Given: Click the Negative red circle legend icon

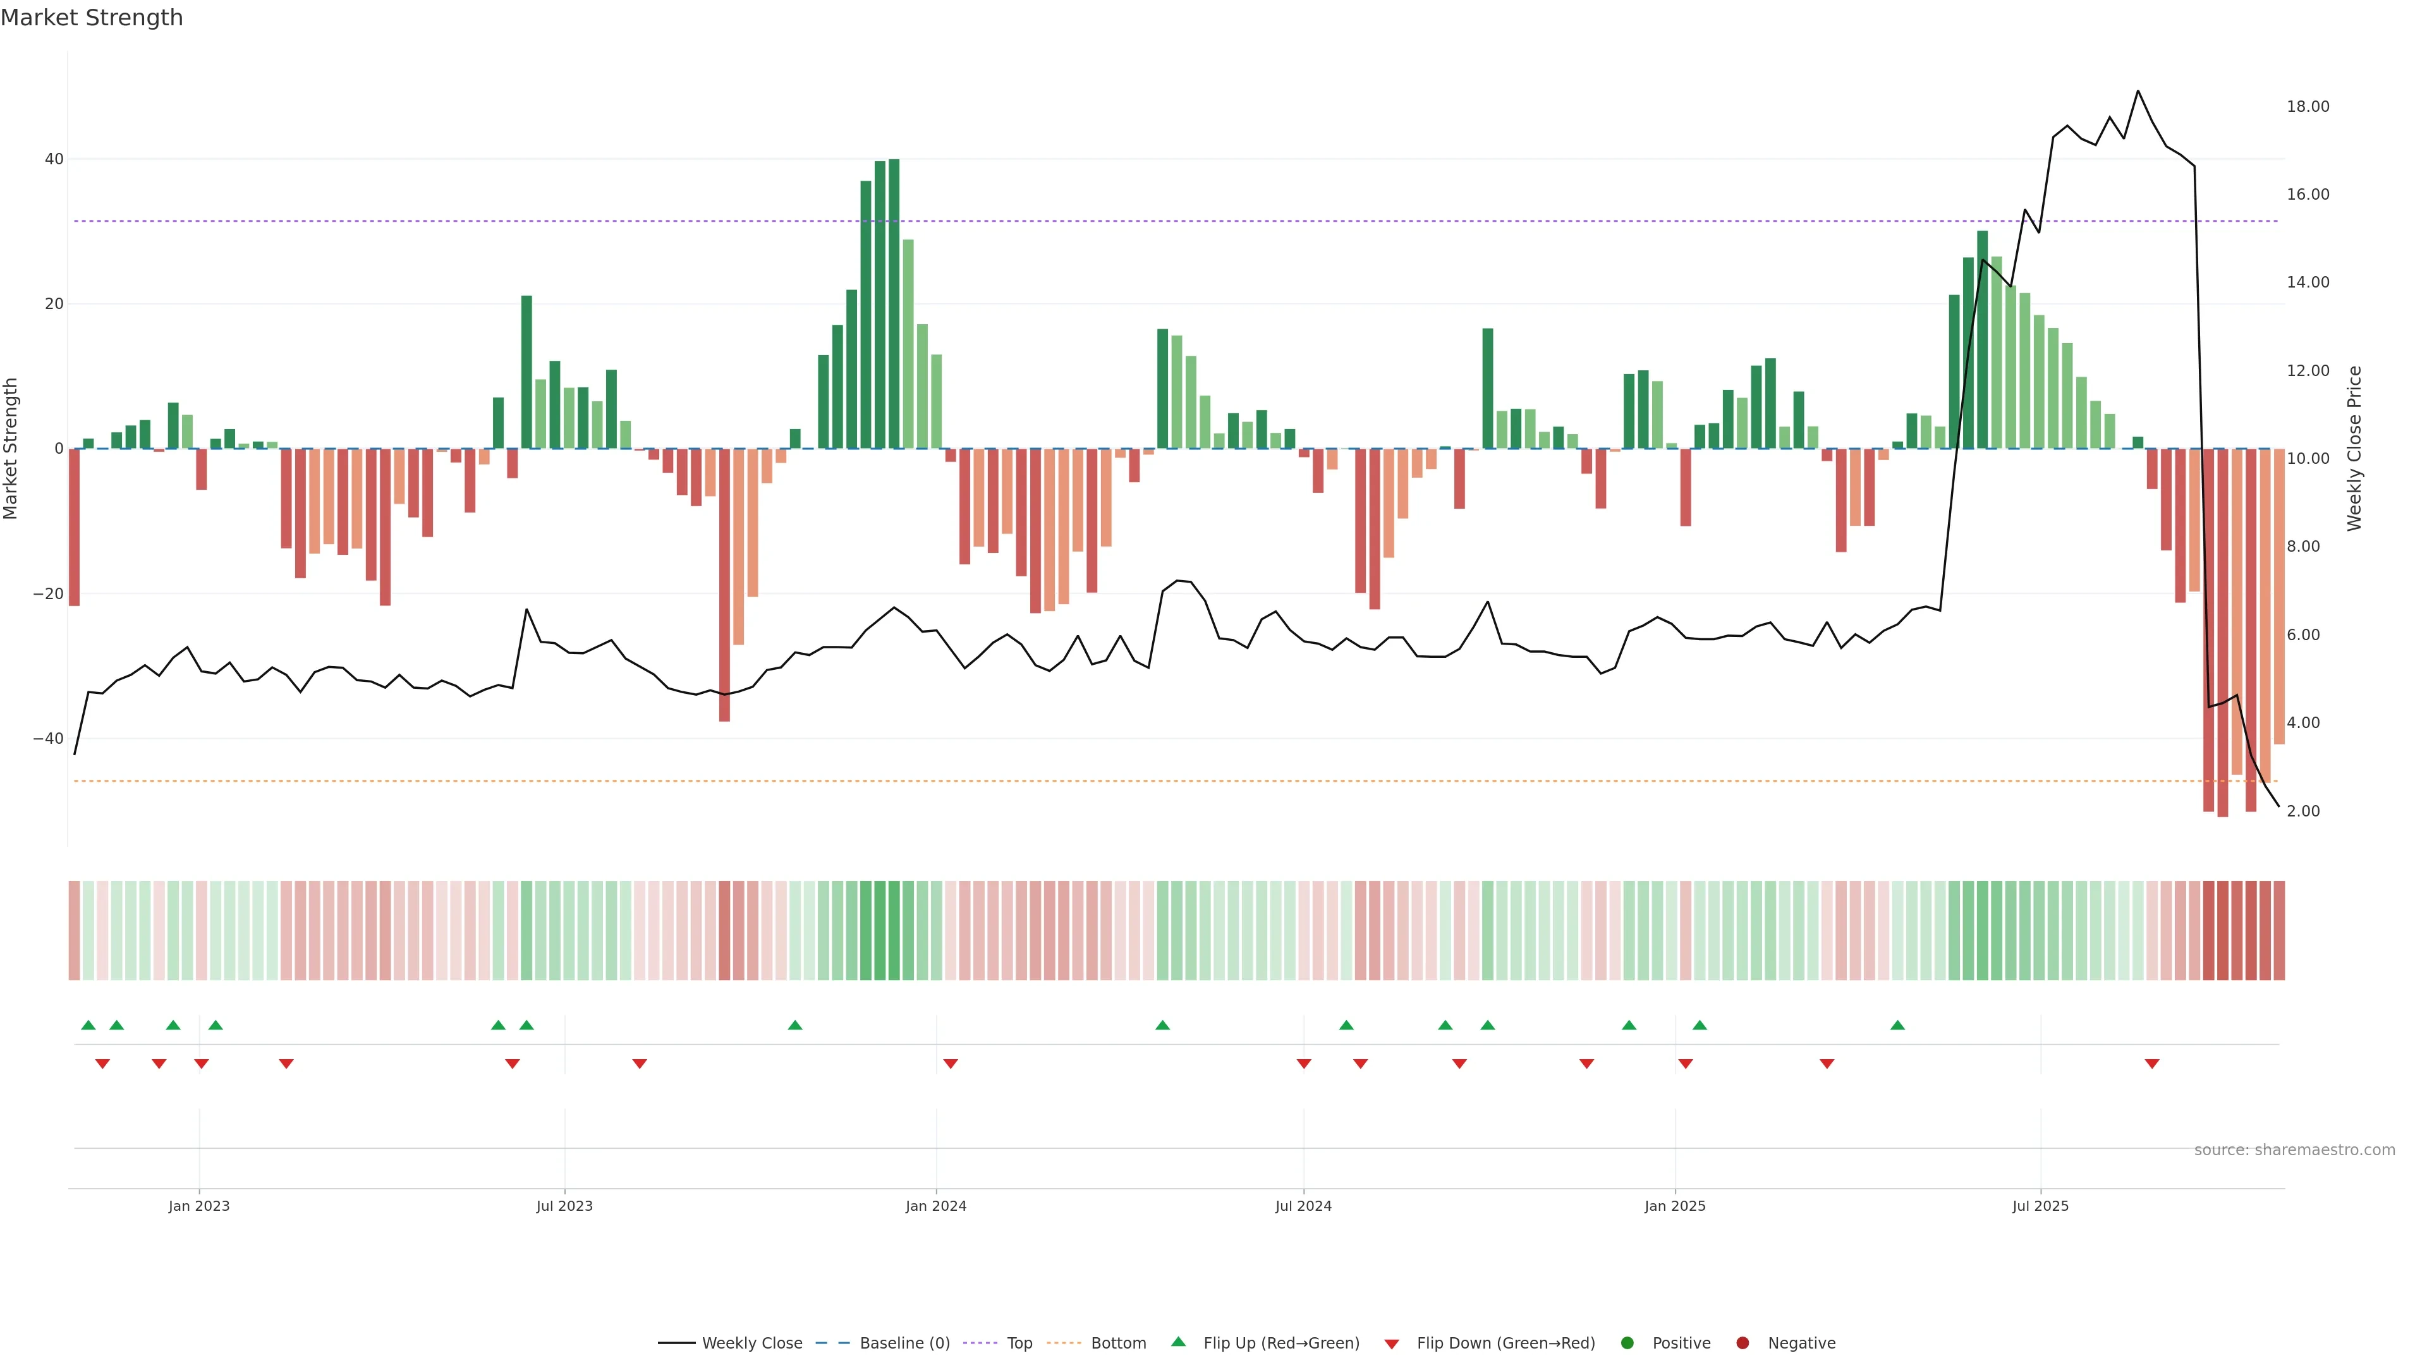Looking at the screenshot, I should click(x=1742, y=1342).
